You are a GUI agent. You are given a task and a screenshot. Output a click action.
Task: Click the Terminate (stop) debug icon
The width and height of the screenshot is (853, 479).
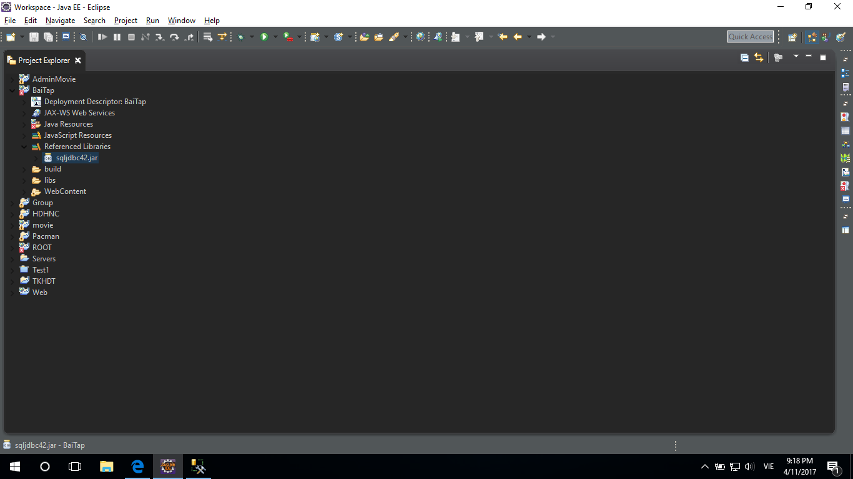131,37
